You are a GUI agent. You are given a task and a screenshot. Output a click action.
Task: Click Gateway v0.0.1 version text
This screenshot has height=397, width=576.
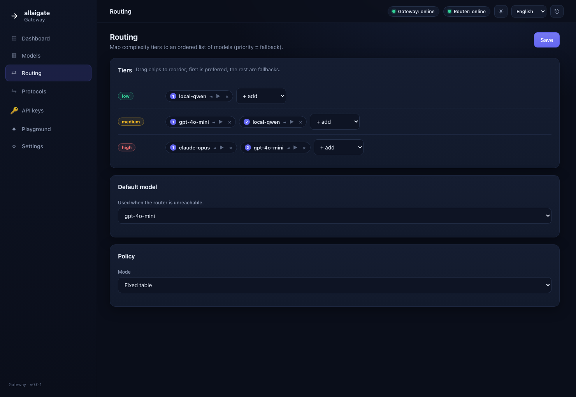point(25,385)
